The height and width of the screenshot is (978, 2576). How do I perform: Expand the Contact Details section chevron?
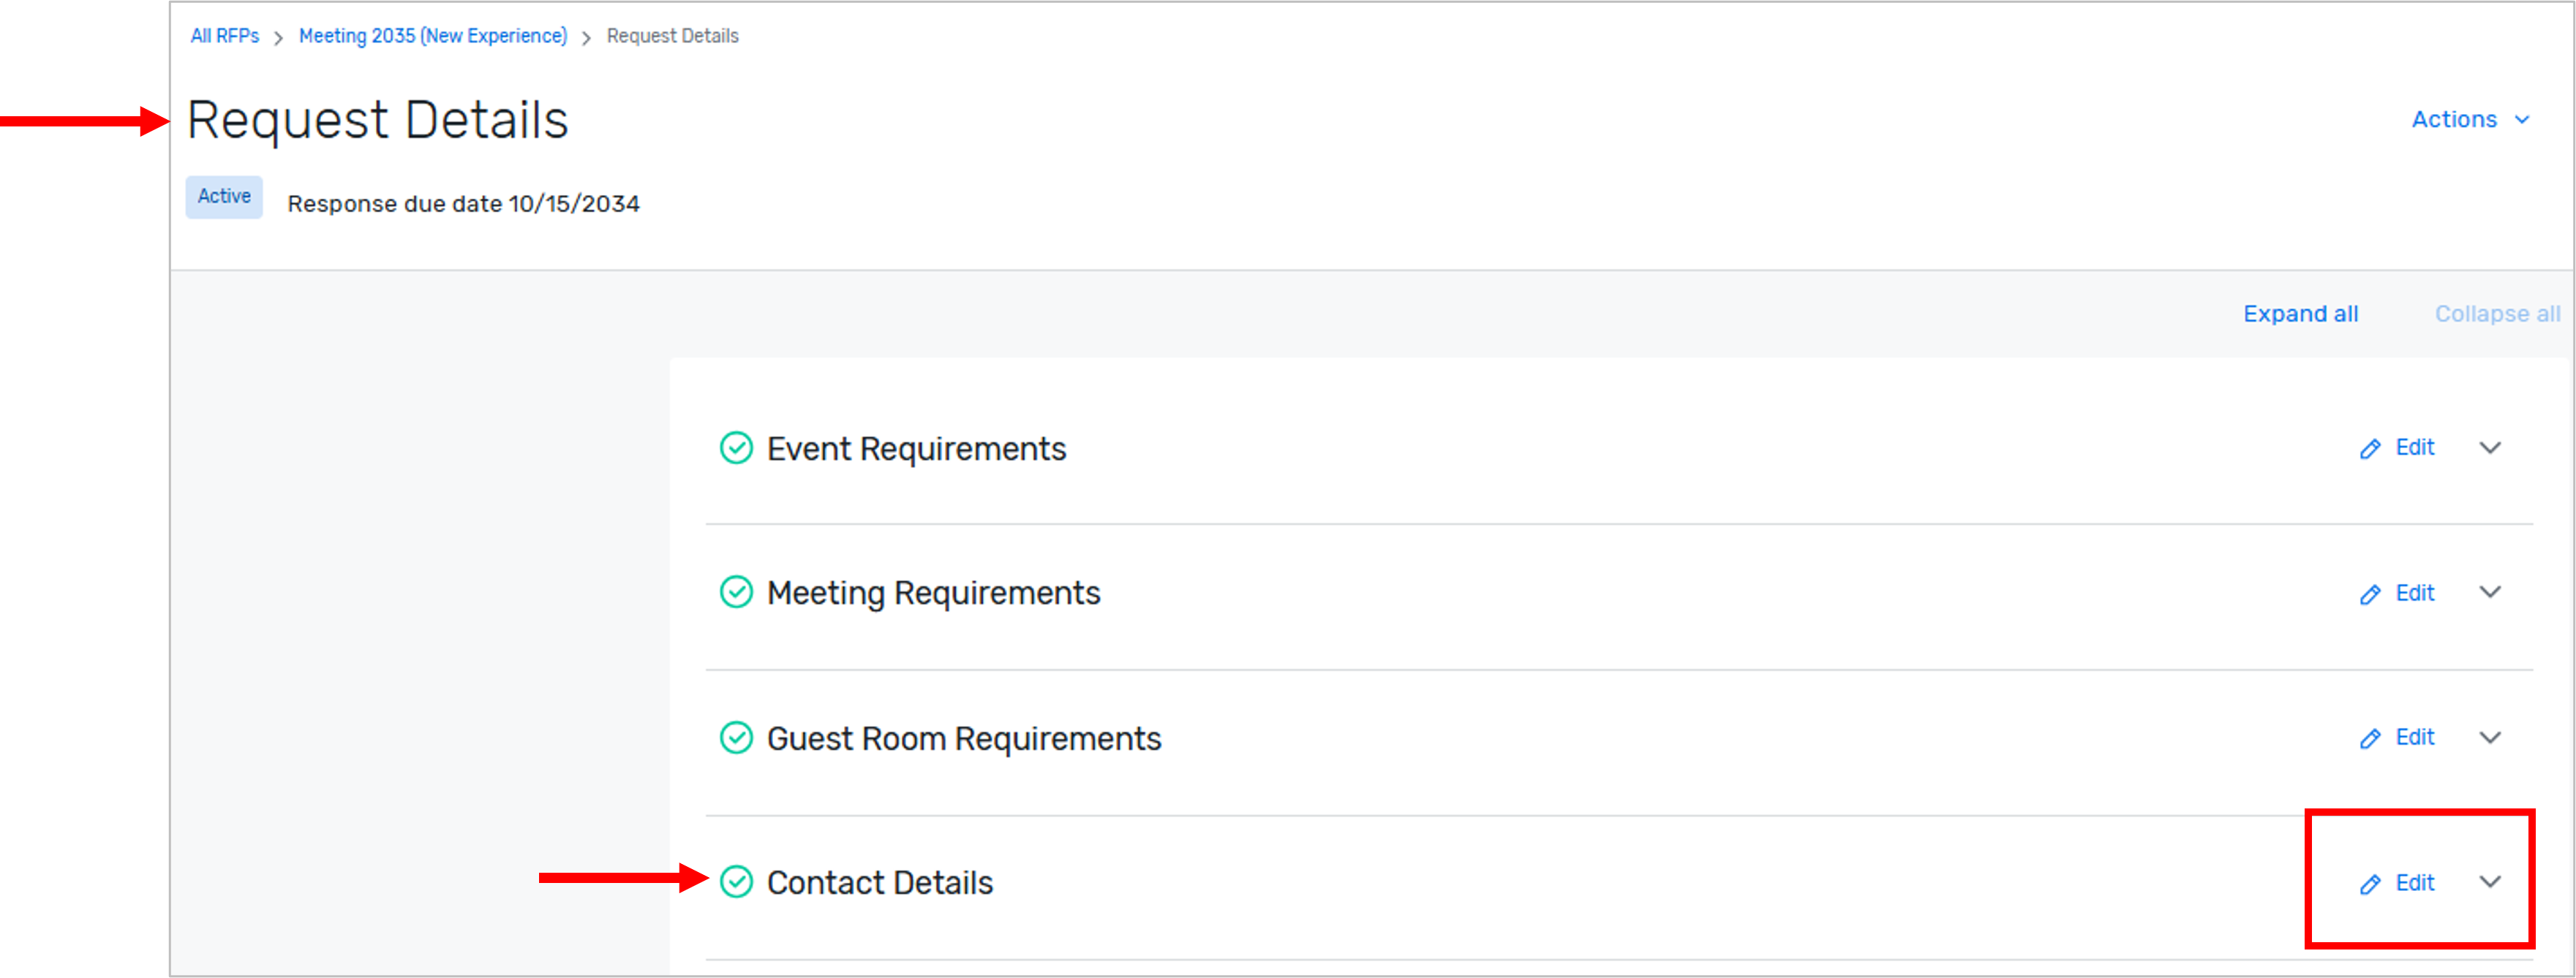point(2491,883)
